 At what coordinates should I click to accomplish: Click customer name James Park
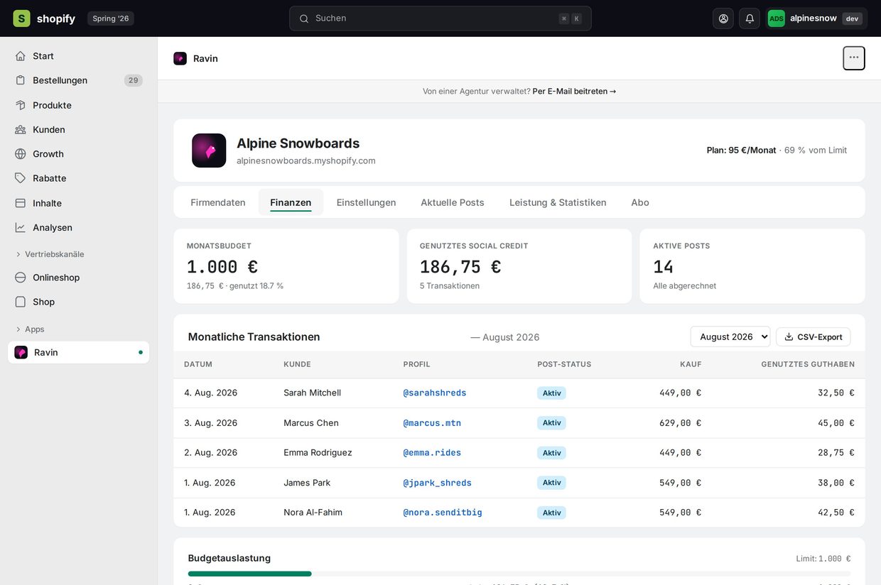point(307,483)
